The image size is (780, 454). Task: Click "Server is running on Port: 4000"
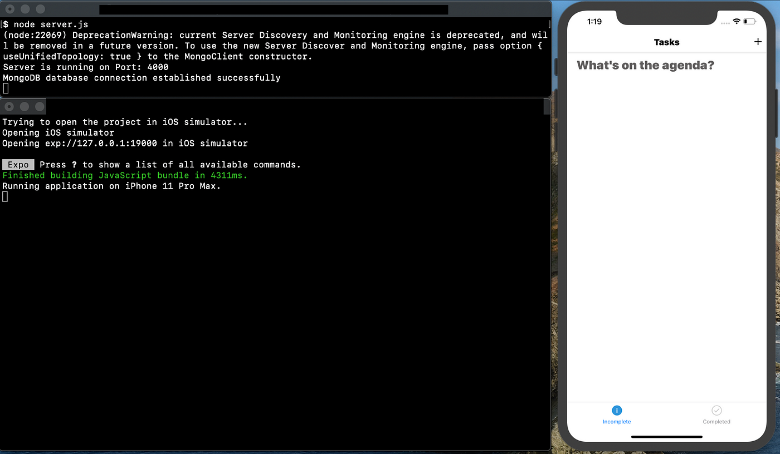(x=85, y=67)
